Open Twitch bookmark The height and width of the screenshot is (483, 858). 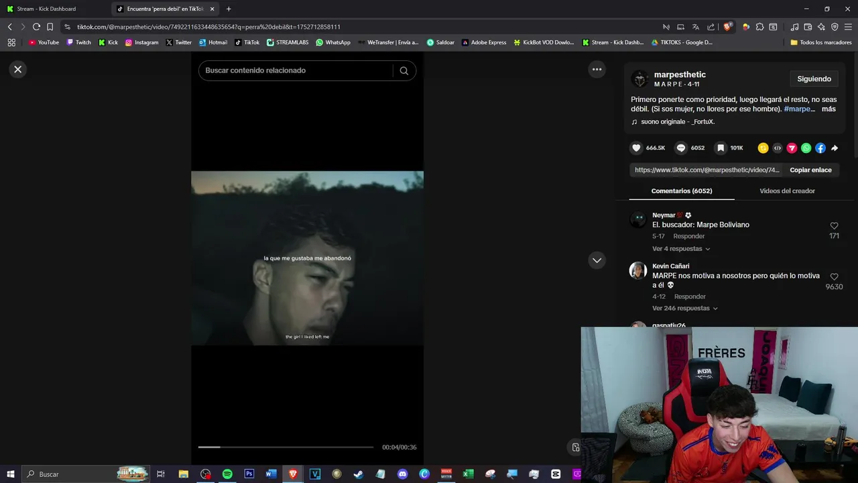click(78, 42)
